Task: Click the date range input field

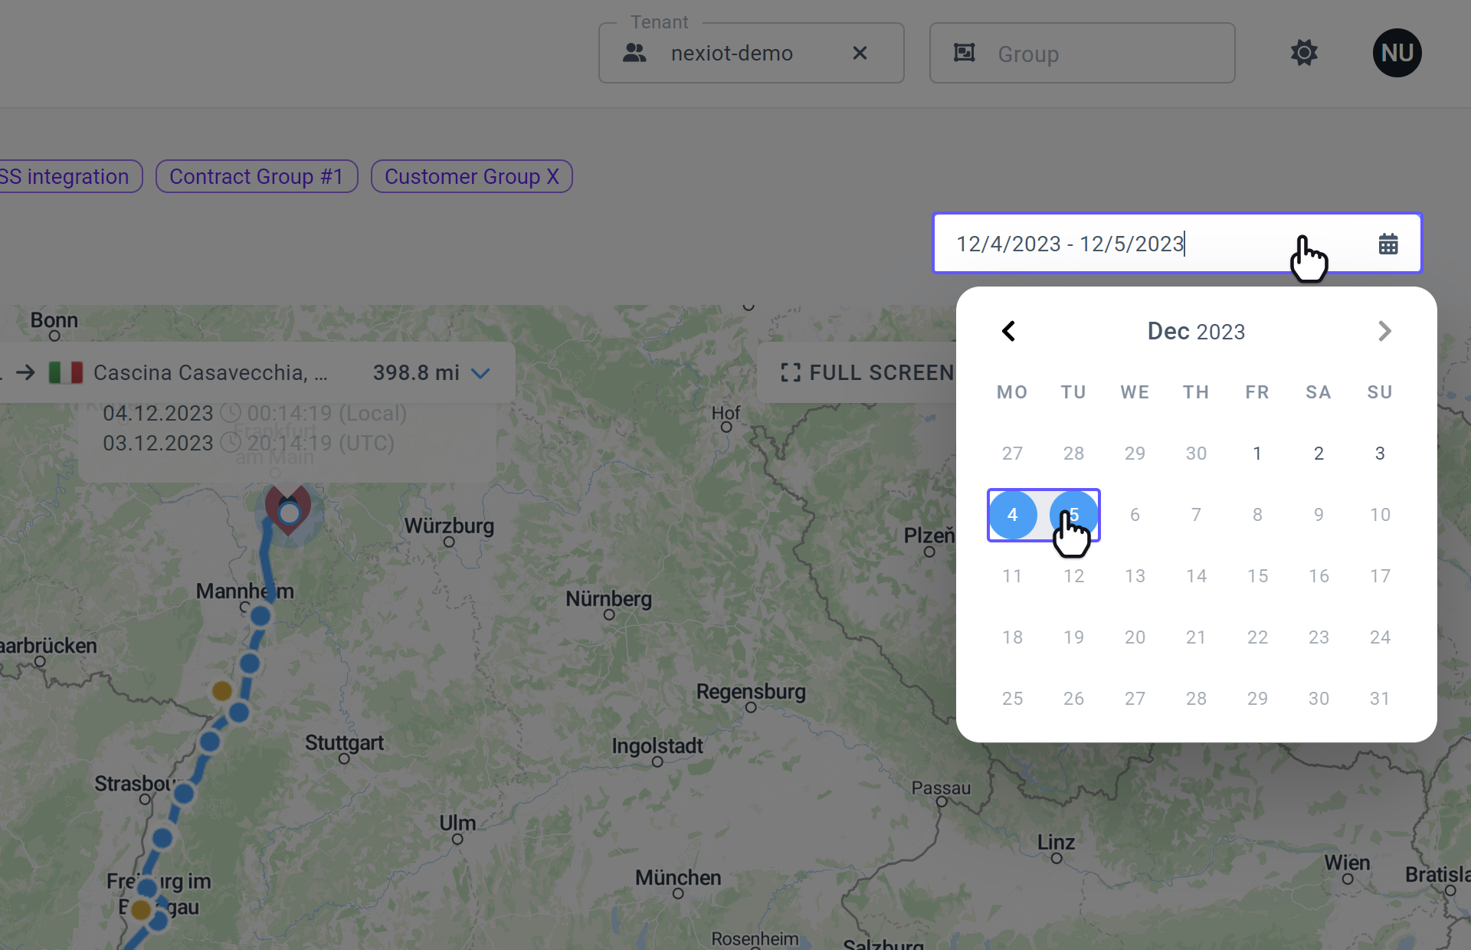Action: 1177,243
